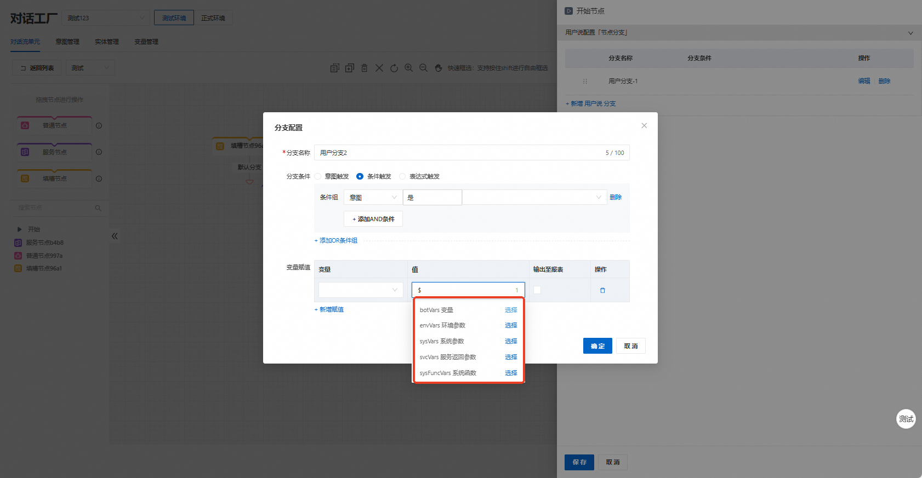Click delete trash icon in 变量赋值 row
This screenshot has height=478, width=922.
coord(602,290)
